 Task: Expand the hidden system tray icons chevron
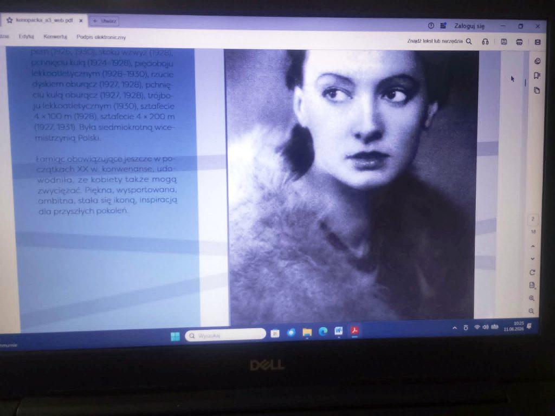tap(455, 328)
